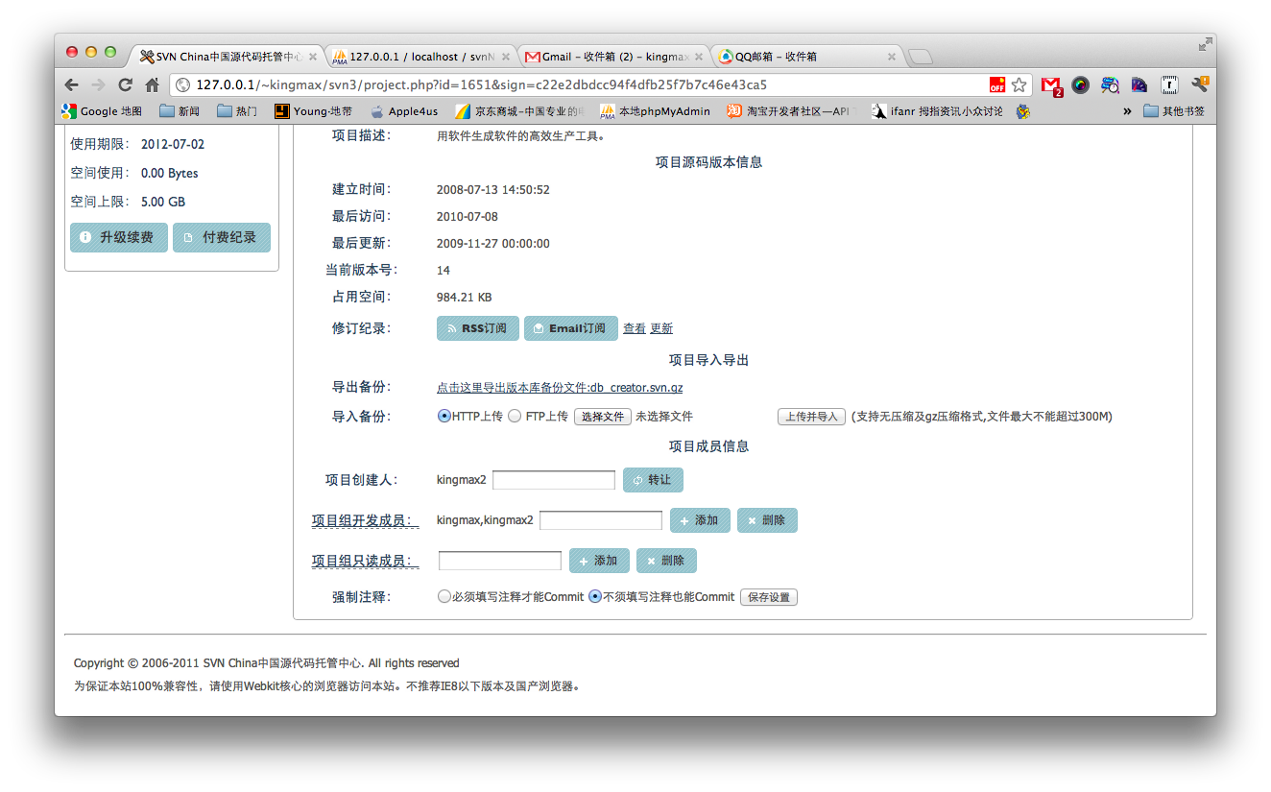Reload the page with the refresh icon

tap(125, 84)
